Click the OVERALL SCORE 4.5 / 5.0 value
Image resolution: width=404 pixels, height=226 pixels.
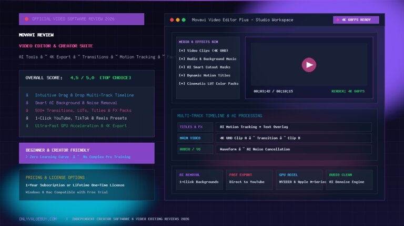82,77
